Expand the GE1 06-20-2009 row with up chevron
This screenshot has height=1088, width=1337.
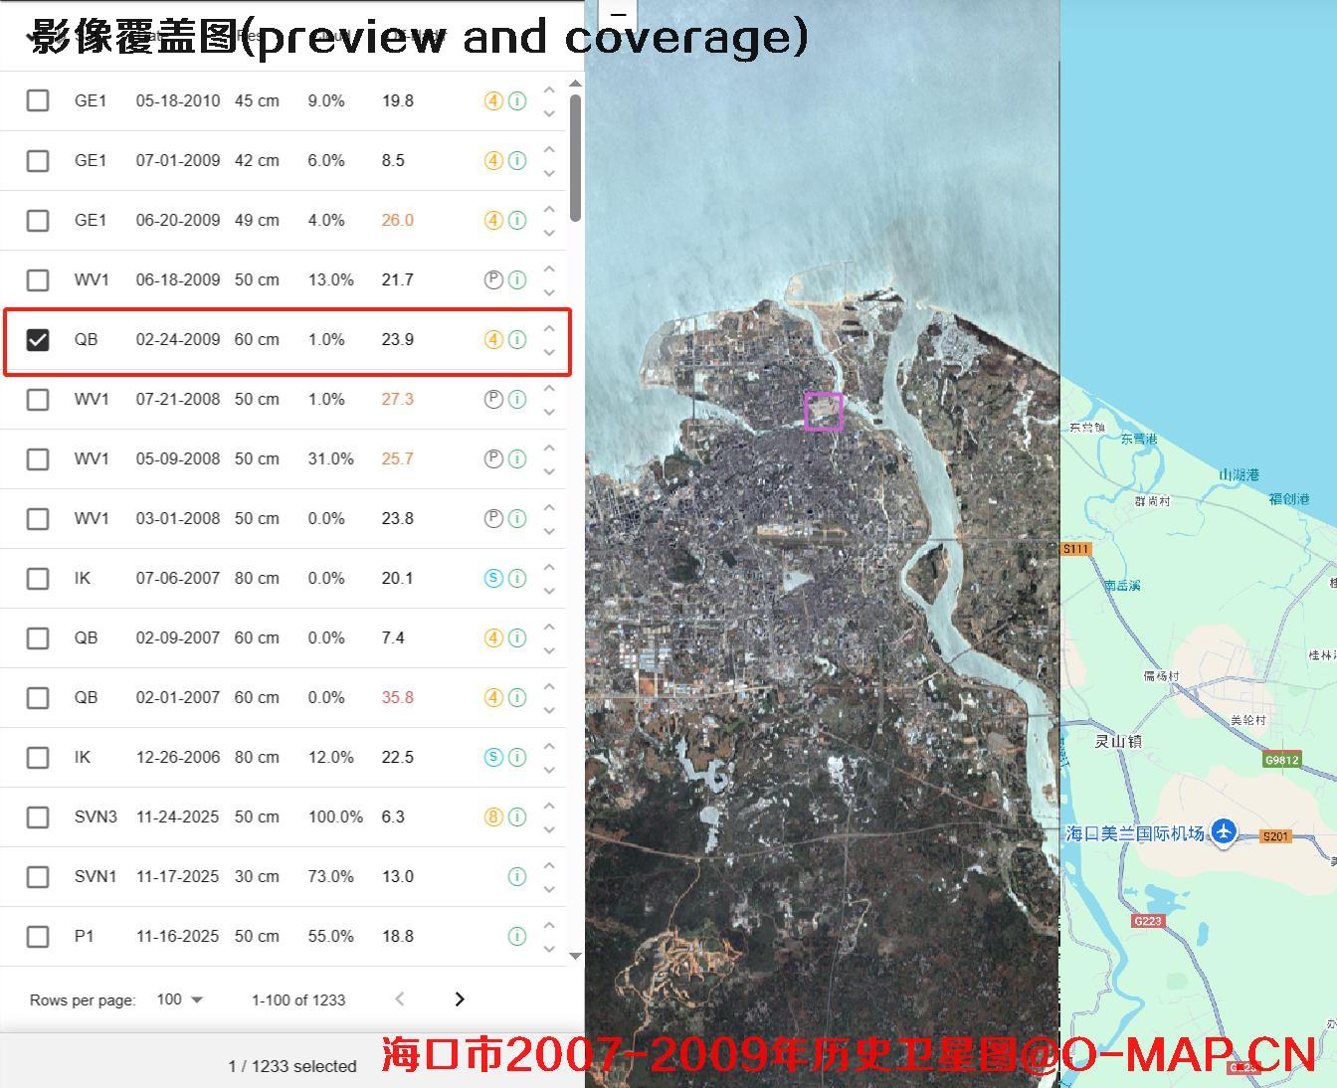(x=549, y=208)
